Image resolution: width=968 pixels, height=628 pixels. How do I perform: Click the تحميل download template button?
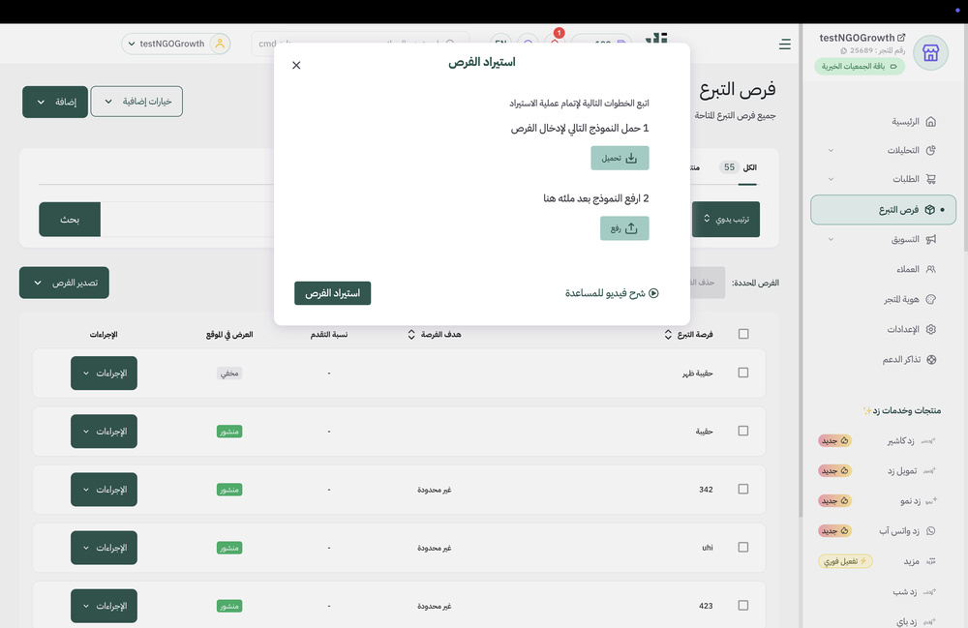click(620, 158)
